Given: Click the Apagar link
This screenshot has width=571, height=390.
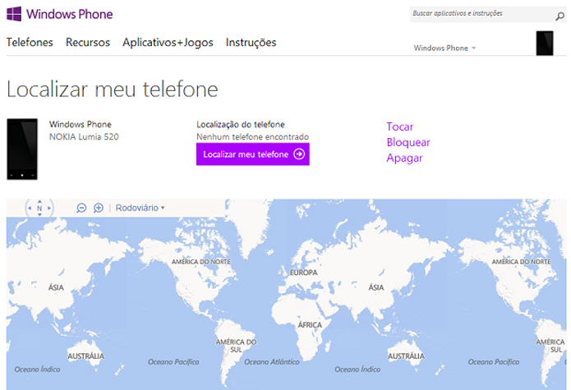Looking at the screenshot, I should tap(404, 158).
